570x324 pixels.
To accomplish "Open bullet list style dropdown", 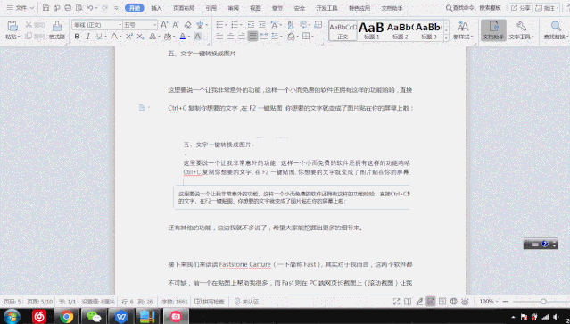I will click(x=226, y=25).
